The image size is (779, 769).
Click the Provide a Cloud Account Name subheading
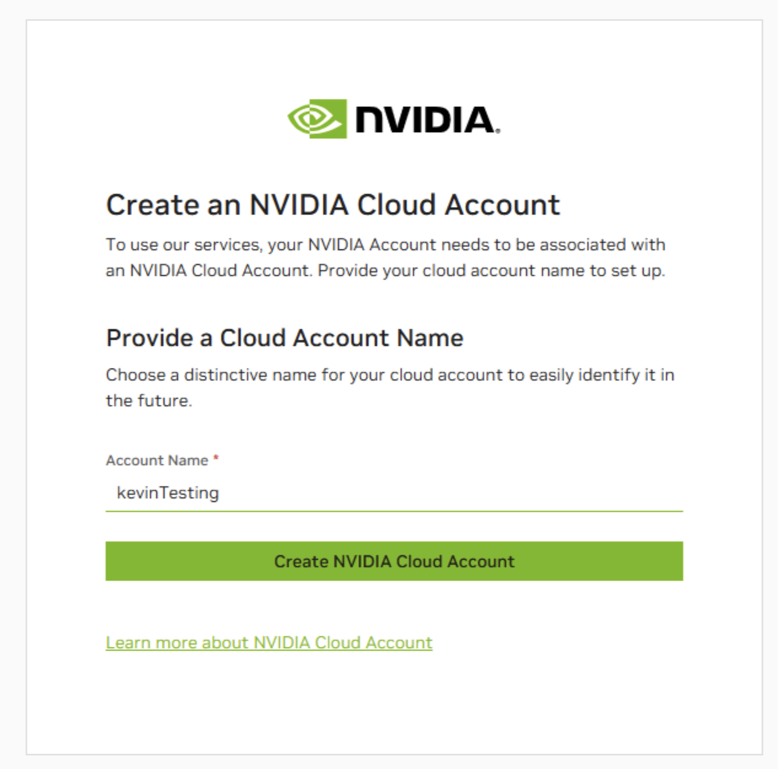tap(284, 338)
